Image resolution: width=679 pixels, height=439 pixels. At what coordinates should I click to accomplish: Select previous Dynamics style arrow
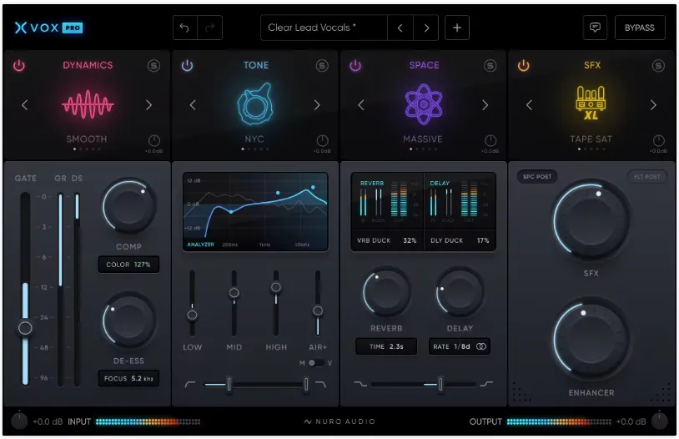25,105
